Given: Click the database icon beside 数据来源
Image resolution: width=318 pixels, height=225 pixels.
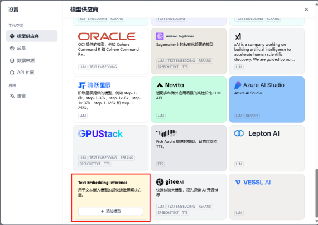Looking at the screenshot, I should (12, 60).
